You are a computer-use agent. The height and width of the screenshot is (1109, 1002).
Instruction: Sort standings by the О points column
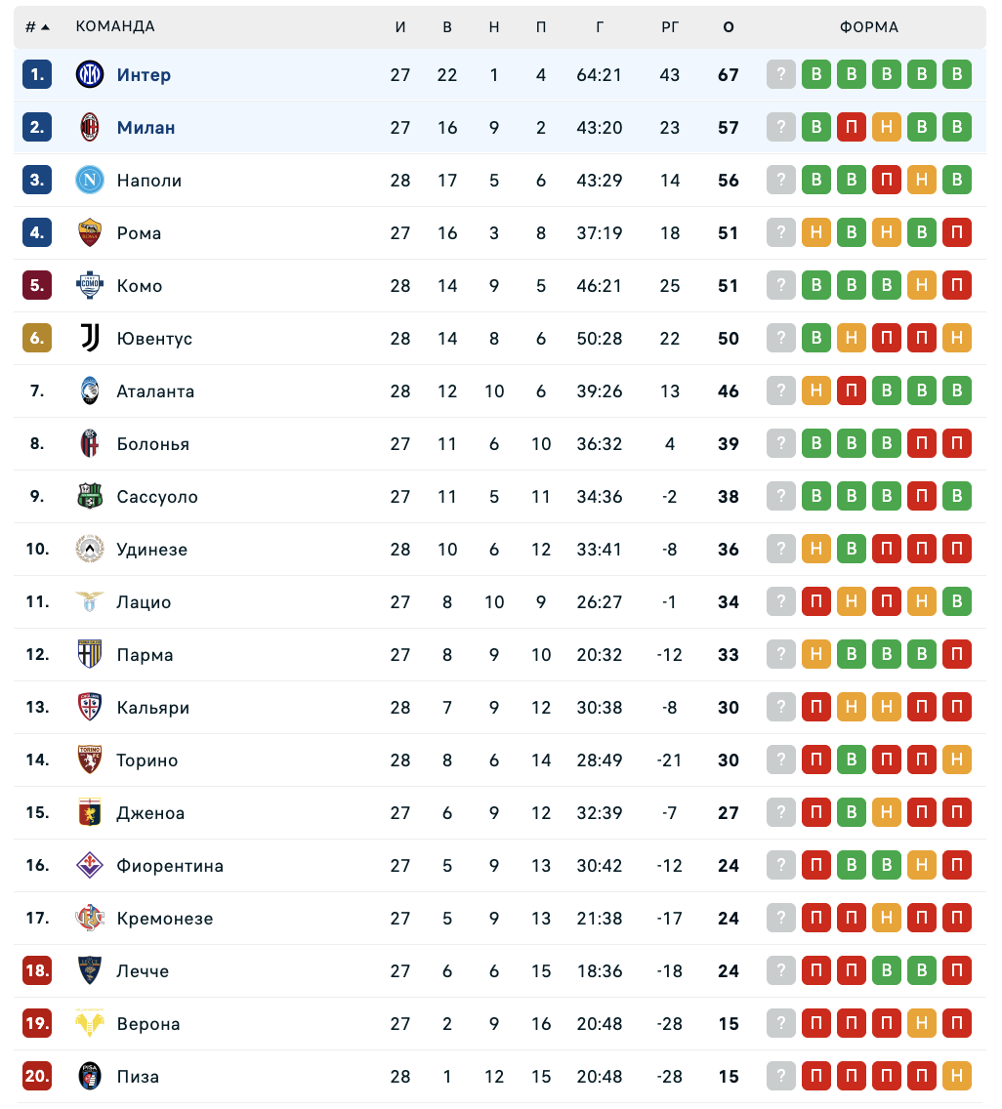coord(729,27)
